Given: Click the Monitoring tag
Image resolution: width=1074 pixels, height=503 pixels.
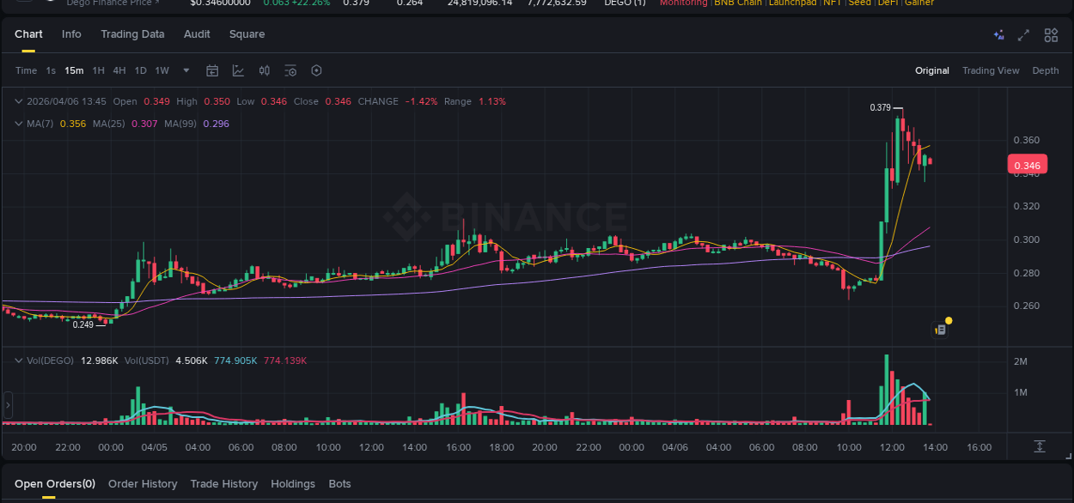Looking at the screenshot, I should point(684,3).
